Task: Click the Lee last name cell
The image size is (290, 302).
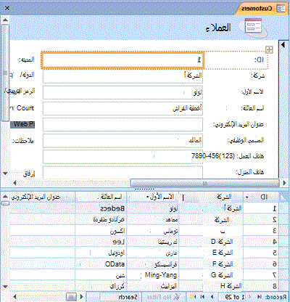Action: [101, 242]
